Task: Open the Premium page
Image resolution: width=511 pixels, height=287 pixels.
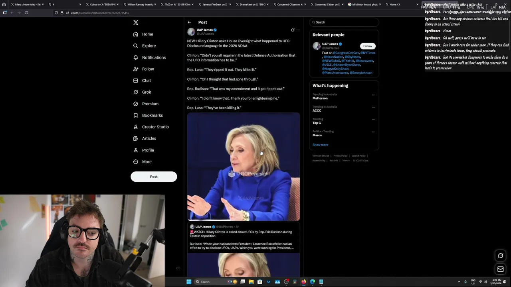Action: point(146,104)
